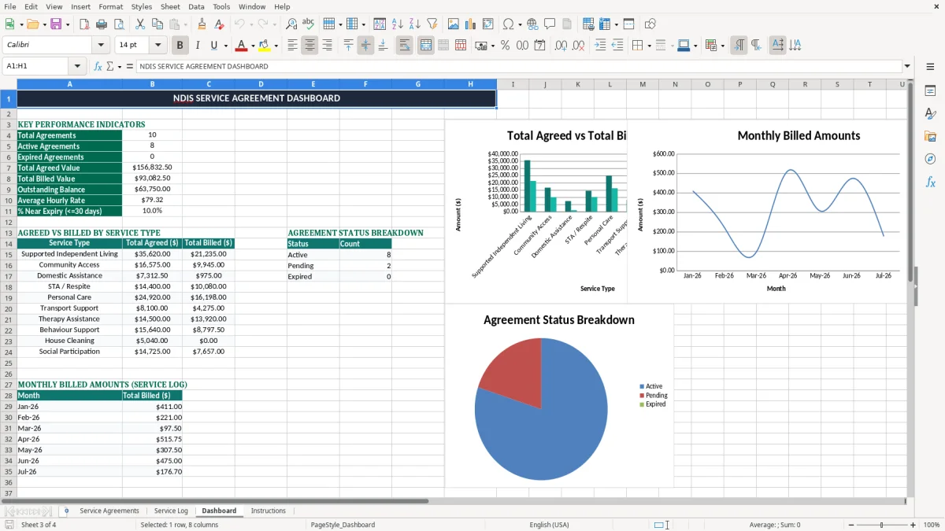Toggle Center Horizontally alignment
The image size is (945, 531).
pyautogui.click(x=309, y=46)
